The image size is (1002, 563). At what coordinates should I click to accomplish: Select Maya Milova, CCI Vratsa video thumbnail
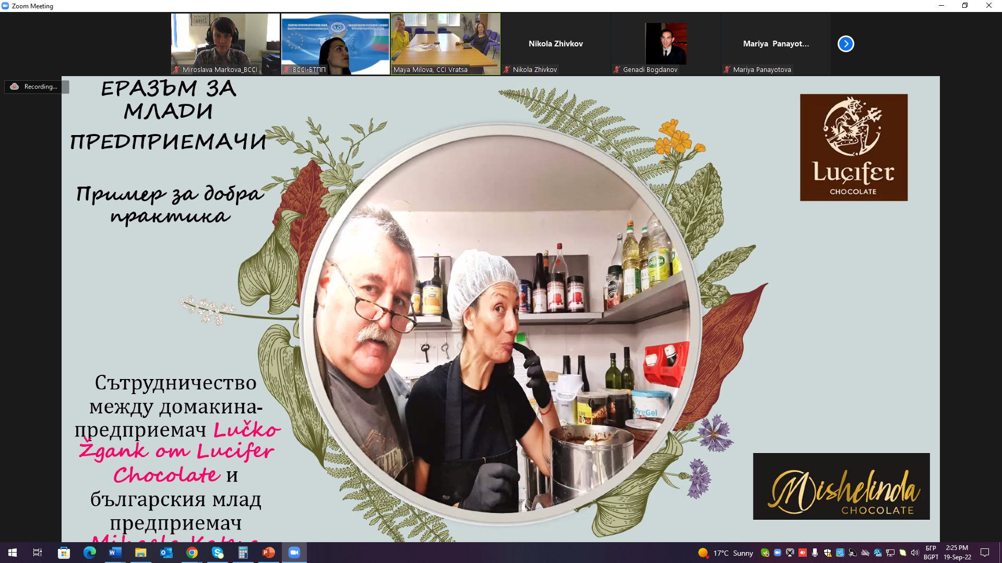coord(446,44)
